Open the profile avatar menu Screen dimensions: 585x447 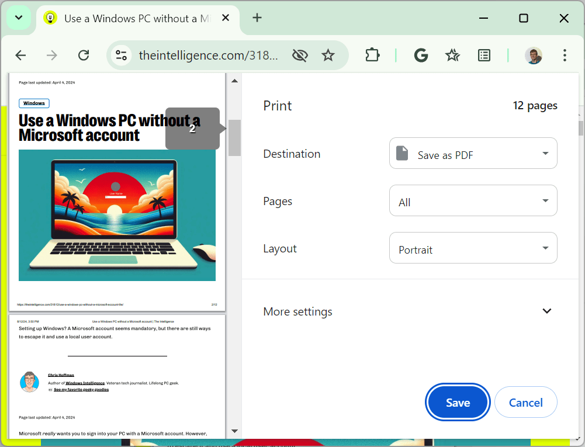coord(534,56)
